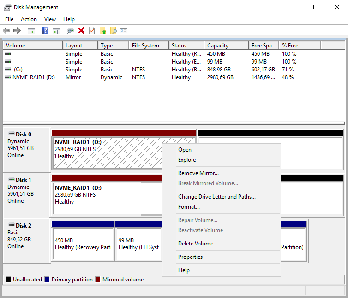The height and width of the screenshot is (298, 348).
Task: Click the Disk 1 drive icon
Action: point(12,179)
